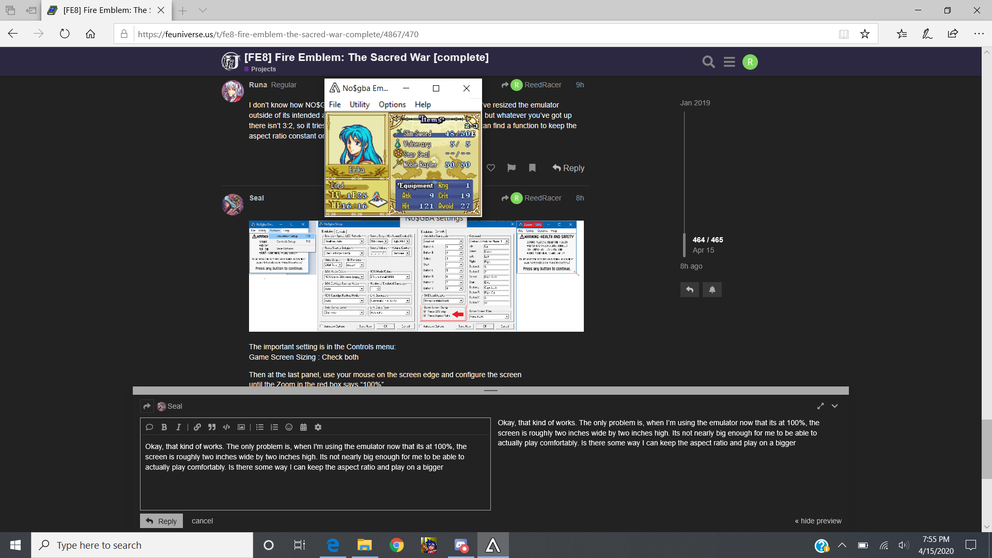Jump to Jan 2019 on timeline

695,103
